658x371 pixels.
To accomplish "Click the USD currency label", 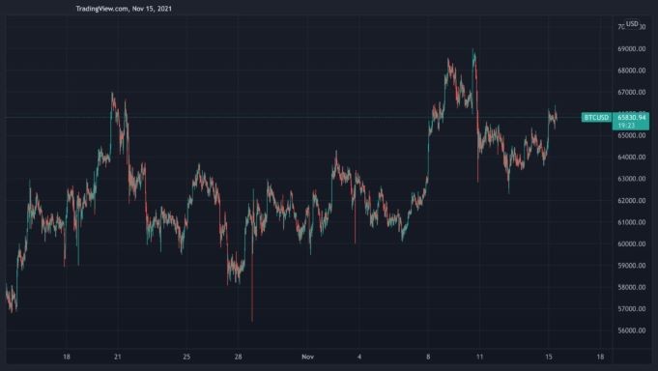I will pyautogui.click(x=632, y=24).
